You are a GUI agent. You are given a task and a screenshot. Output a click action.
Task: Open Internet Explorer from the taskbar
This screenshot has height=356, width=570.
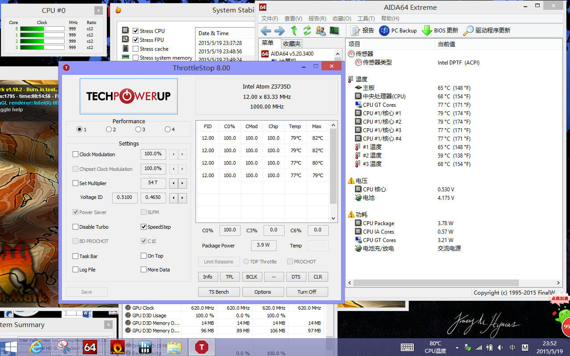[x=37, y=347]
